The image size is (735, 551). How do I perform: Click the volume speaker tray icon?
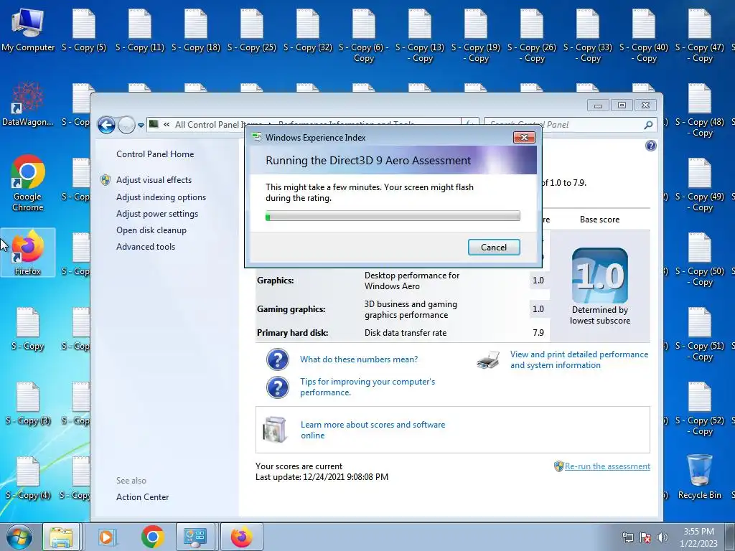pyautogui.click(x=662, y=537)
